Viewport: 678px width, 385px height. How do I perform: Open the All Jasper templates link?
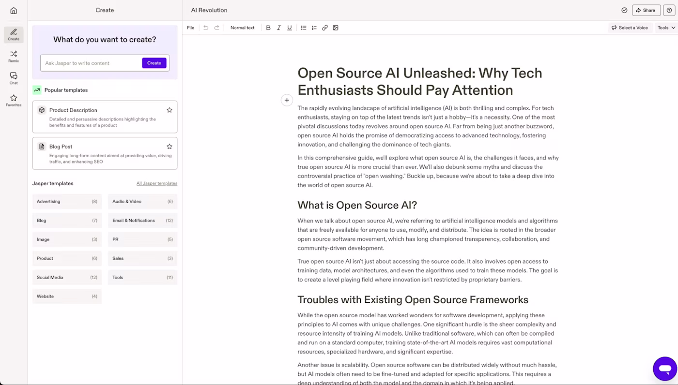(157, 183)
